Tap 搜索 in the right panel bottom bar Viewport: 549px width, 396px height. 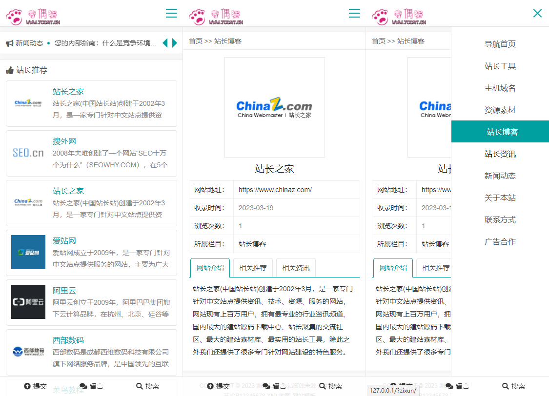point(514,386)
